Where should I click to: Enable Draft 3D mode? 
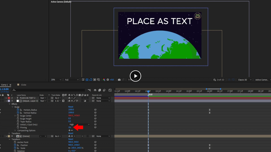219,80
